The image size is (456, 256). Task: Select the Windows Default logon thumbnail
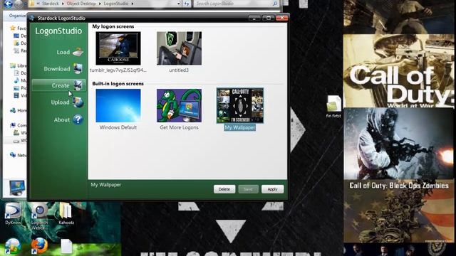click(x=118, y=106)
